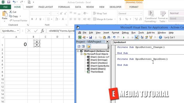The image size is (184, 103).
Task: Click the Conditional Formatting button
Action: [151, 17]
